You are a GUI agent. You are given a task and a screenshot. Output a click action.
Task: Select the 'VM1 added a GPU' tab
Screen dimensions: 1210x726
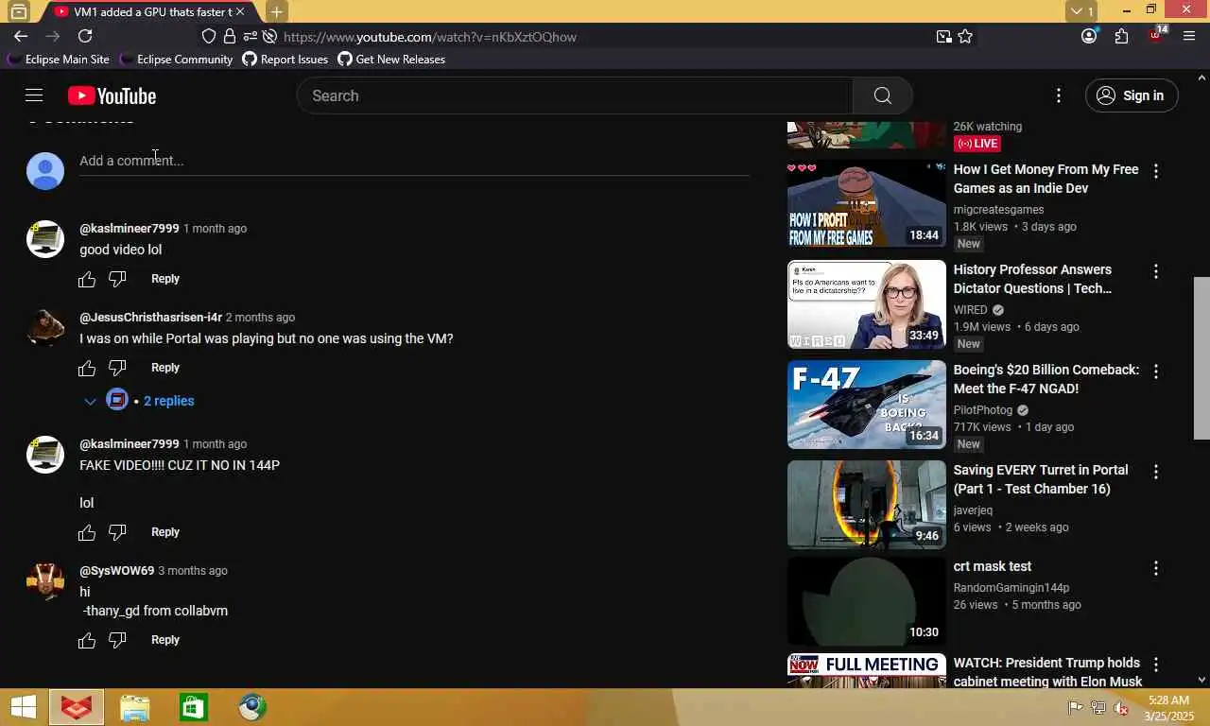pyautogui.click(x=149, y=11)
